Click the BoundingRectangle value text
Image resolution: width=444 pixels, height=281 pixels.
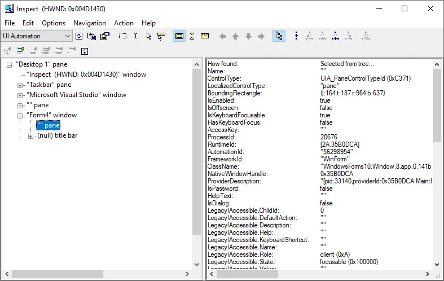point(353,93)
